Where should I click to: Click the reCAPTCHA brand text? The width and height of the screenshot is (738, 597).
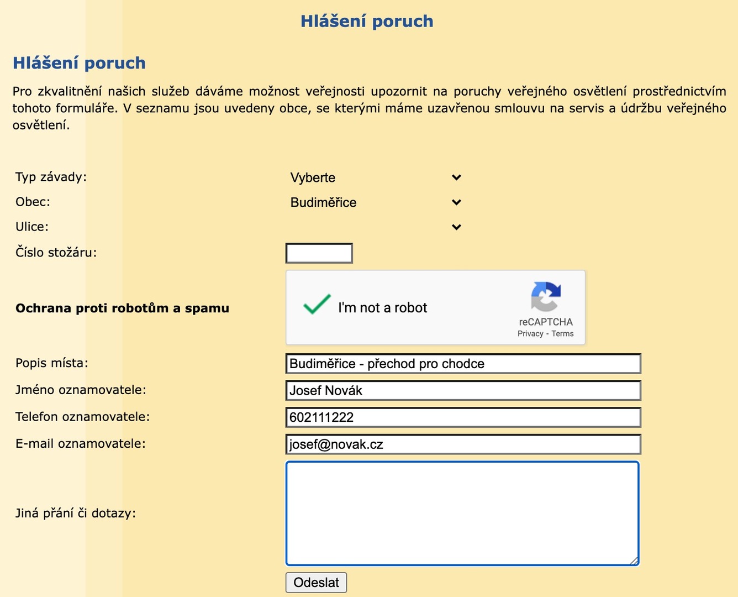pos(546,322)
